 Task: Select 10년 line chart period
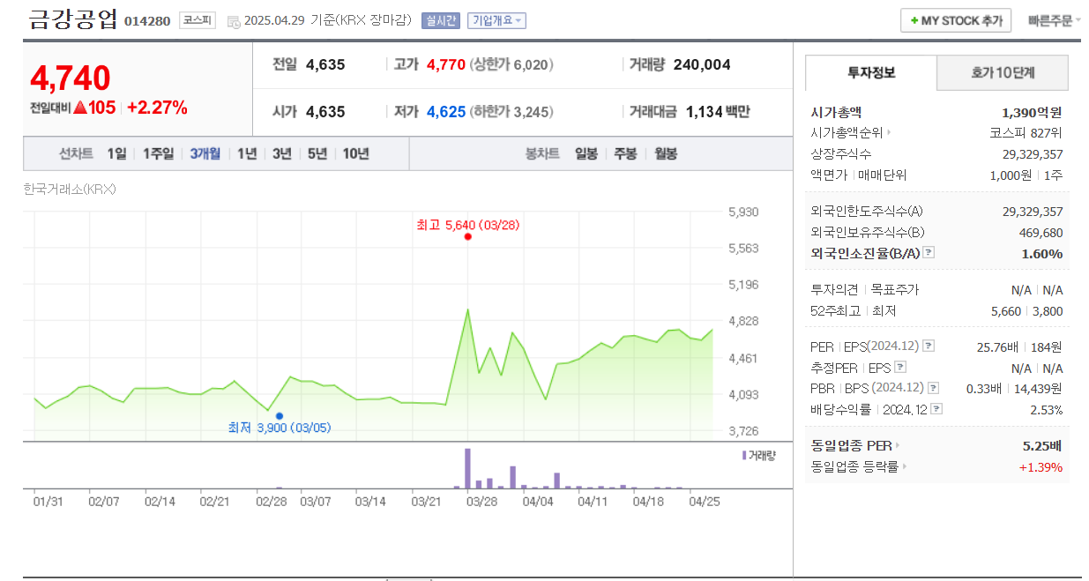355,153
